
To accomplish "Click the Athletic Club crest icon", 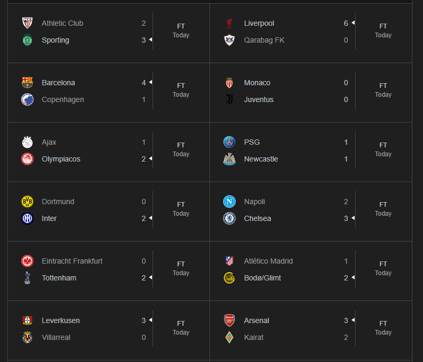I will [27, 23].
